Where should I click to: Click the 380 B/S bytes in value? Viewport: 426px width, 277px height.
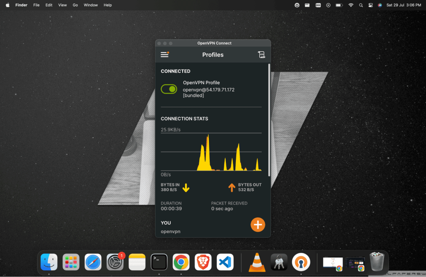click(x=169, y=190)
